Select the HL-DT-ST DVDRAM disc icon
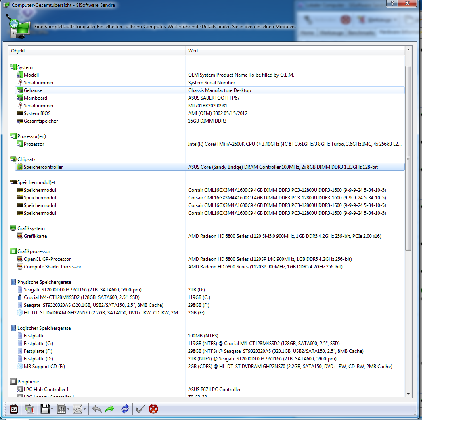465x421 pixels. point(19,312)
